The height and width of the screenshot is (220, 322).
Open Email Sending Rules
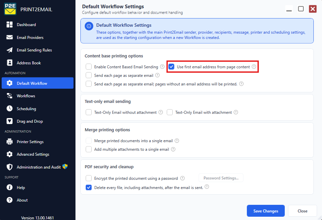38,50
